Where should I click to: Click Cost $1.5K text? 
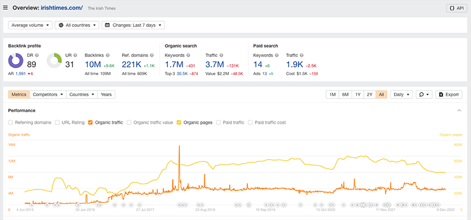(x=296, y=74)
